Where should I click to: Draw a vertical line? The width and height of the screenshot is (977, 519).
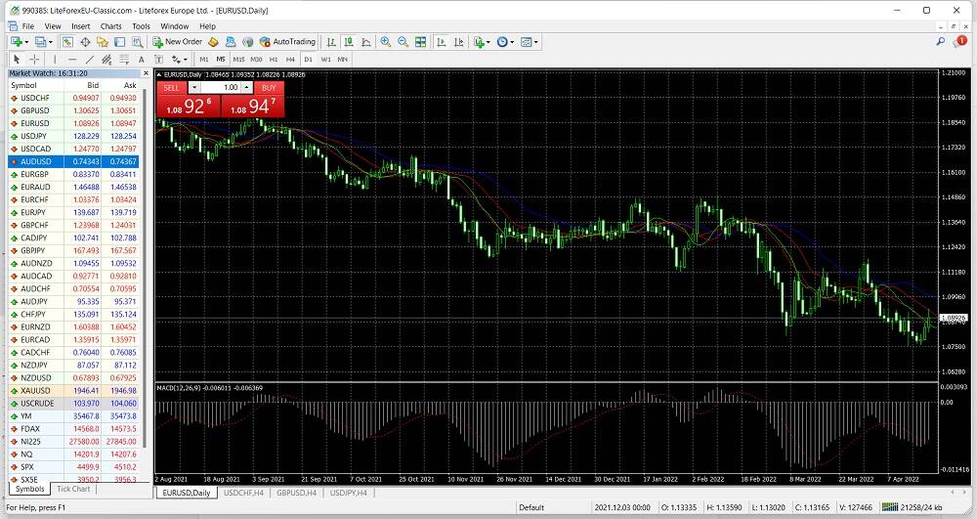[x=55, y=60]
